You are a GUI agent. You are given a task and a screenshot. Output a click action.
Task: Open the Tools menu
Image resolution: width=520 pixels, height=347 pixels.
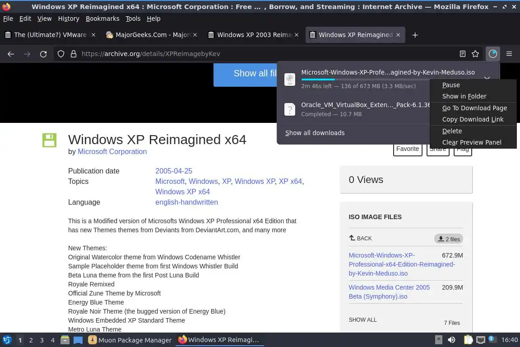pos(133,19)
